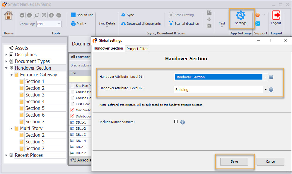Expand the Recent Places node
The width and height of the screenshot is (292, 174).
coord(6,155)
